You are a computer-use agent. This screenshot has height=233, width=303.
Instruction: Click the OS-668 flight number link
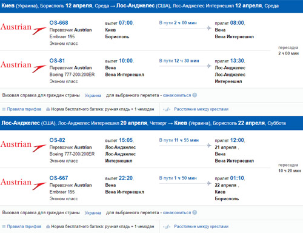[59, 23]
